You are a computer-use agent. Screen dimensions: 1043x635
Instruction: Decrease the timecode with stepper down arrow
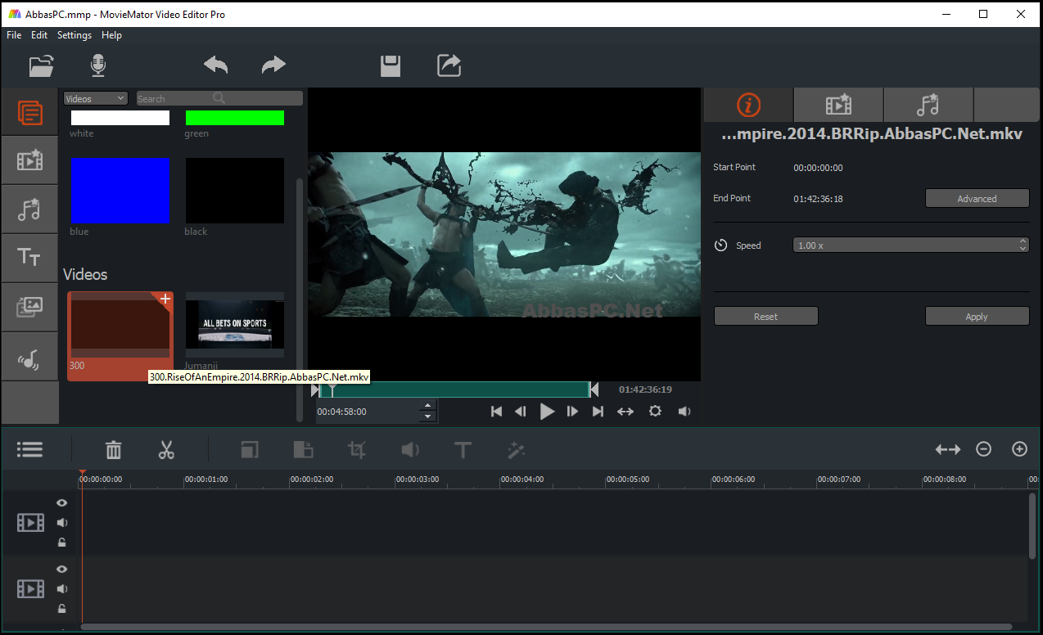(x=427, y=417)
